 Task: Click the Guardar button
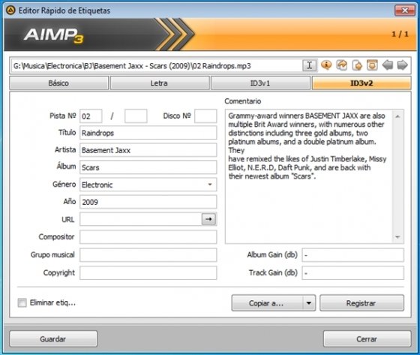[x=53, y=339]
